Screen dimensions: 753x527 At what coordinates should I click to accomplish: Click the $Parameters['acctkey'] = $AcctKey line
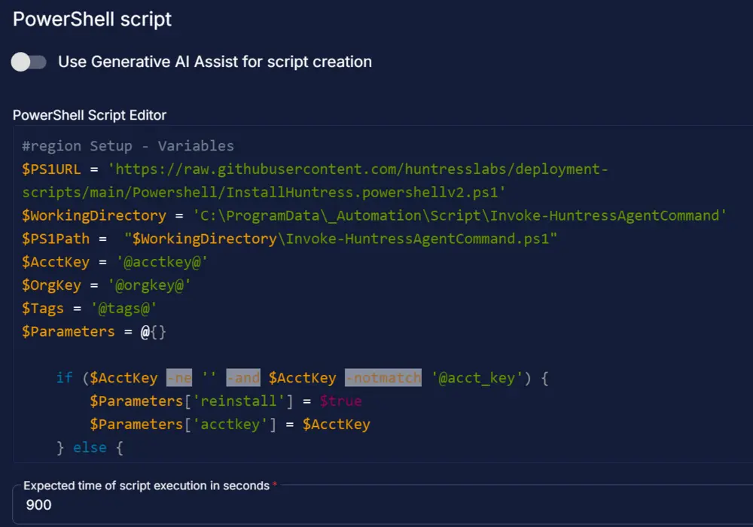tap(230, 425)
